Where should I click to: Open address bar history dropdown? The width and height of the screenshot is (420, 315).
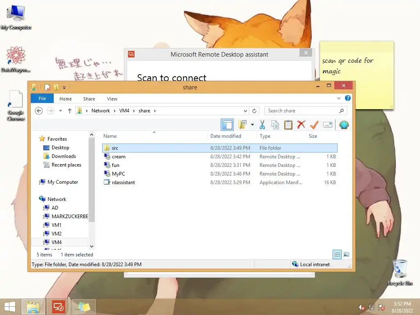(x=245, y=111)
